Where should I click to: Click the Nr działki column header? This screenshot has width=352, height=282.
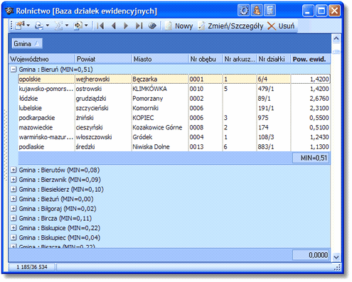(x=274, y=59)
